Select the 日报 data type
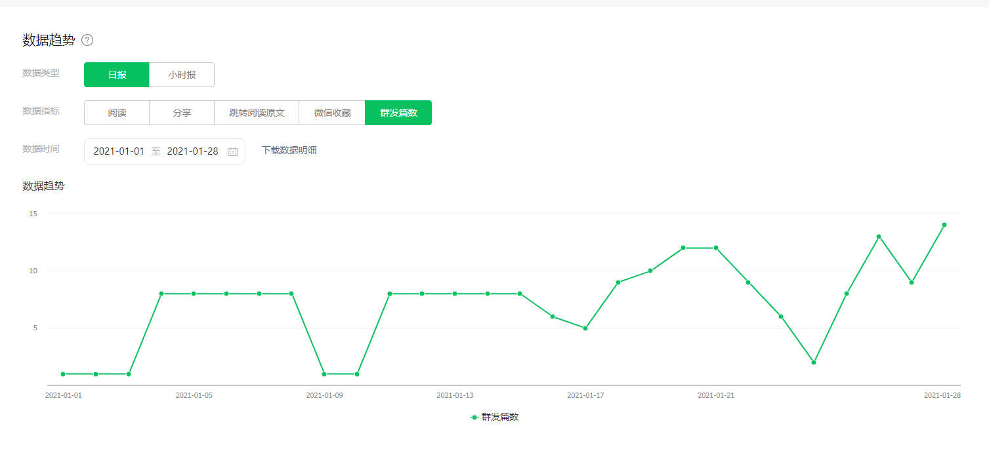Screen dimensions: 989x464 [x=117, y=75]
